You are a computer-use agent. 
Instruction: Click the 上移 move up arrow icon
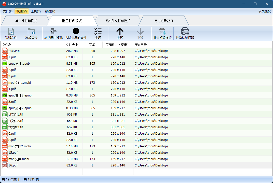120,31
